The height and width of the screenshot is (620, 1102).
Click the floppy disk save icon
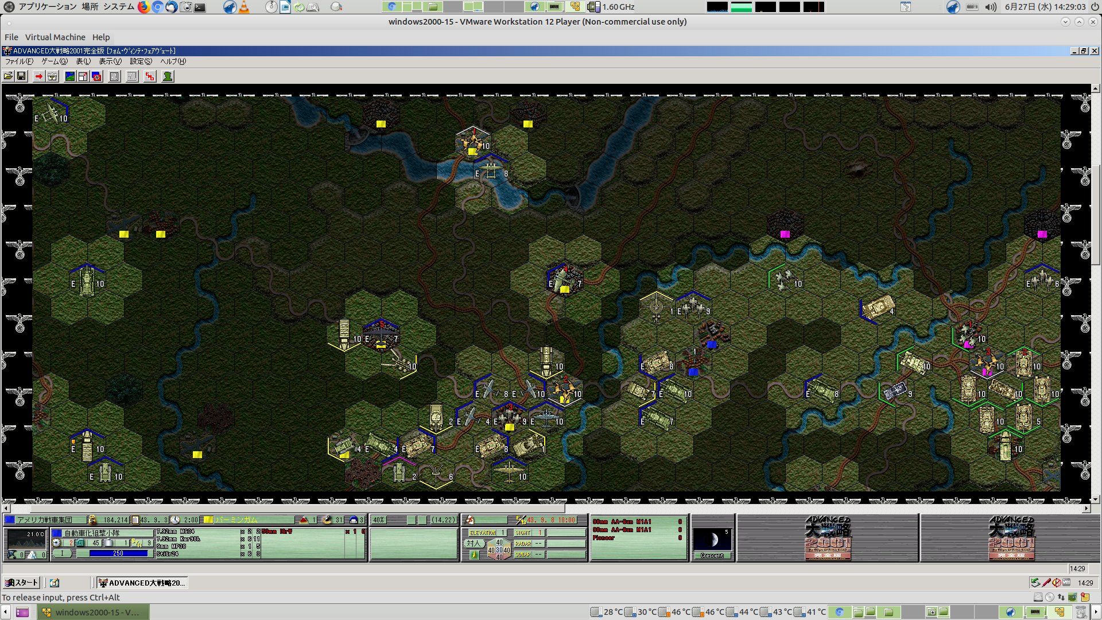21,76
